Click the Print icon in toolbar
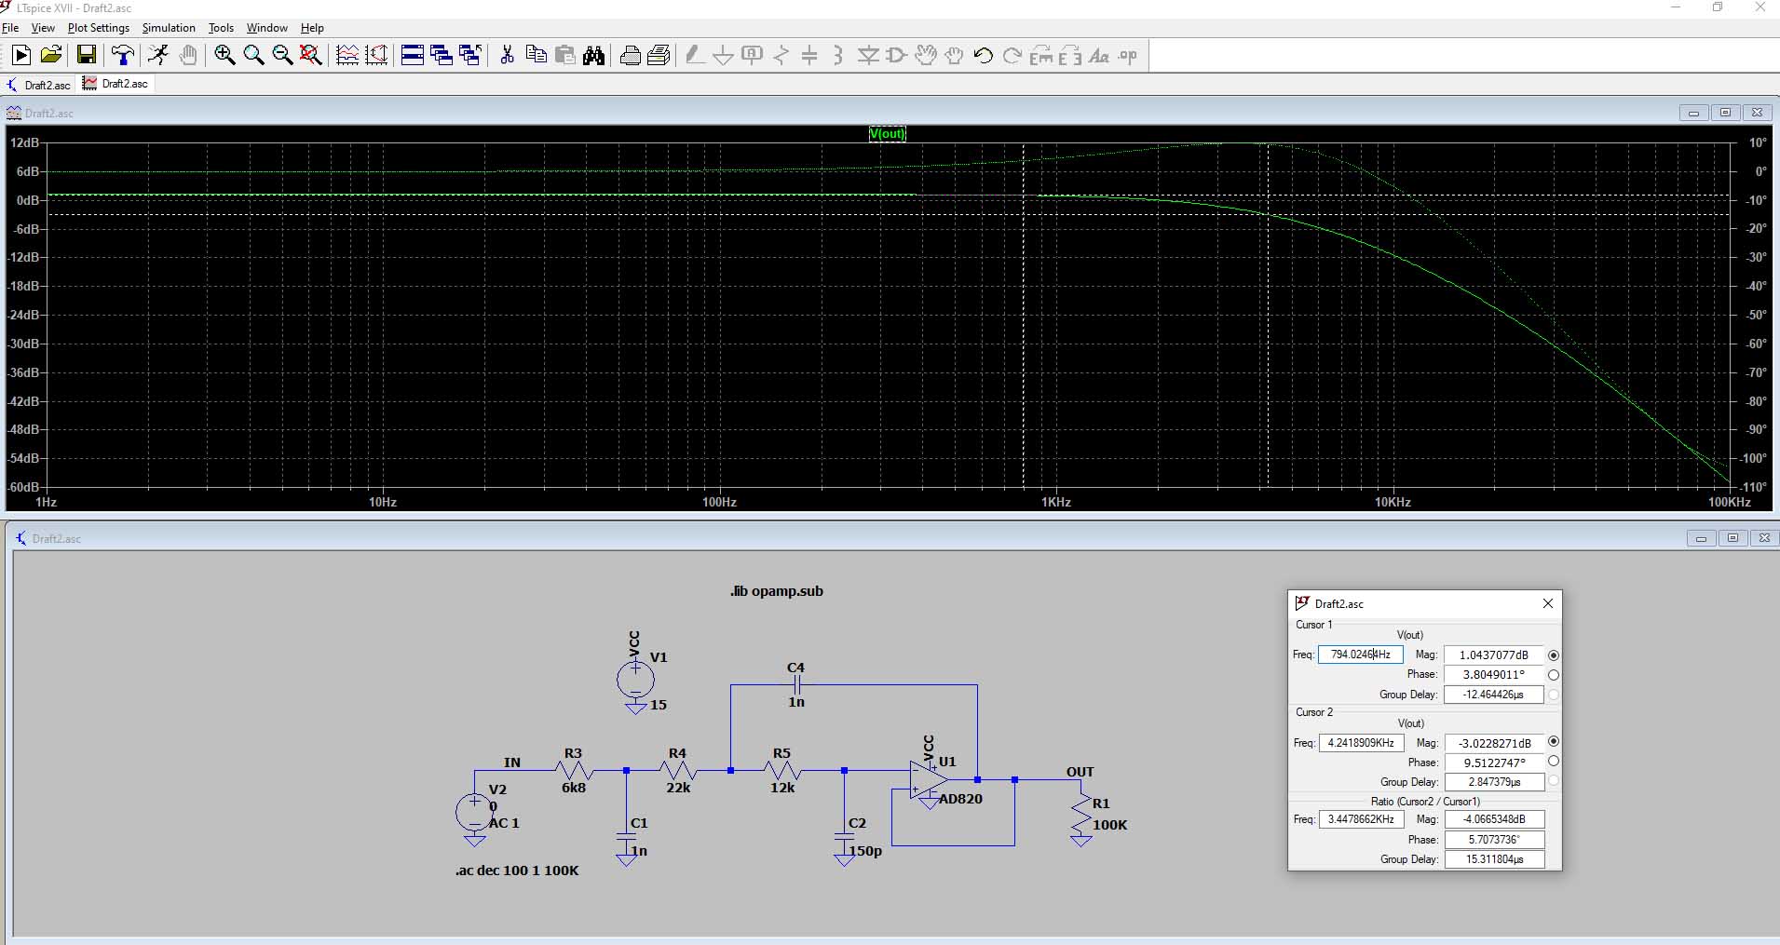 pos(630,56)
